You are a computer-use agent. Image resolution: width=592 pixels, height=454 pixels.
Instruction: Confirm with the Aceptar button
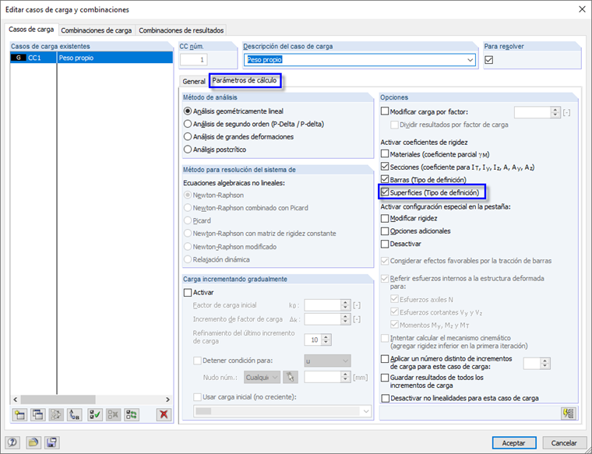tap(514, 442)
